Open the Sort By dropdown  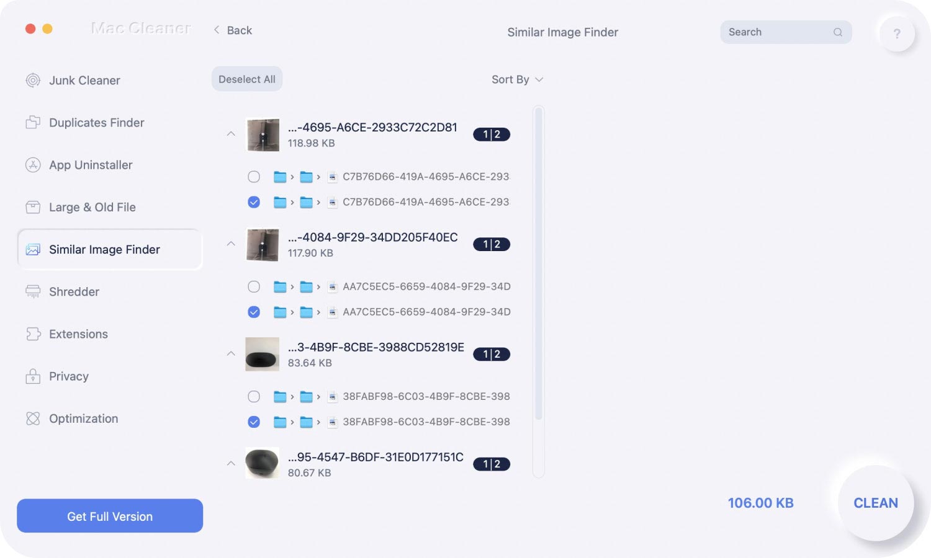coord(516,79)
